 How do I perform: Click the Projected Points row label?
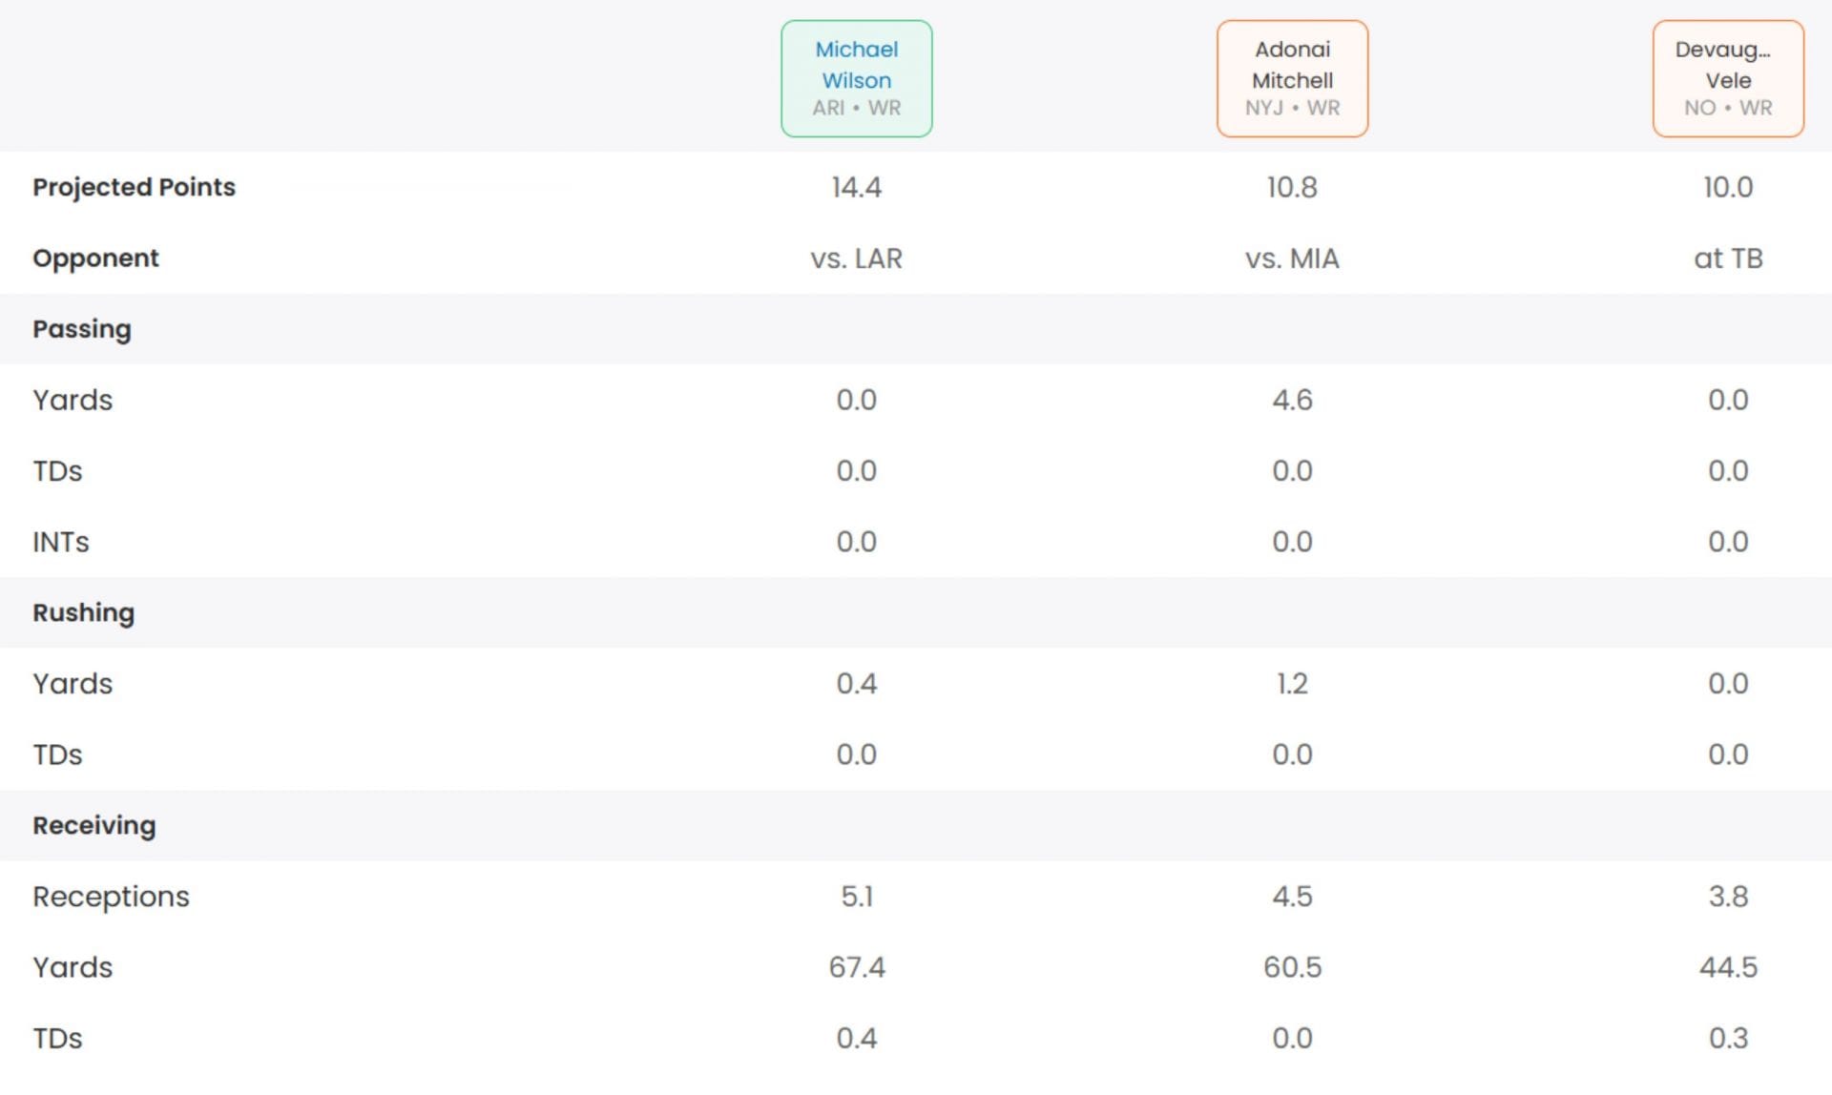134,187
